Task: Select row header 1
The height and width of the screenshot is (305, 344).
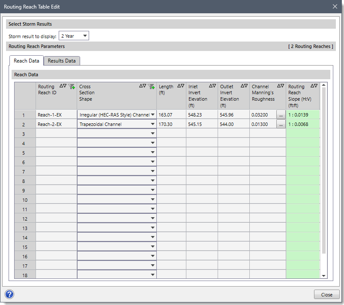Action: click(x=25, y=115)
